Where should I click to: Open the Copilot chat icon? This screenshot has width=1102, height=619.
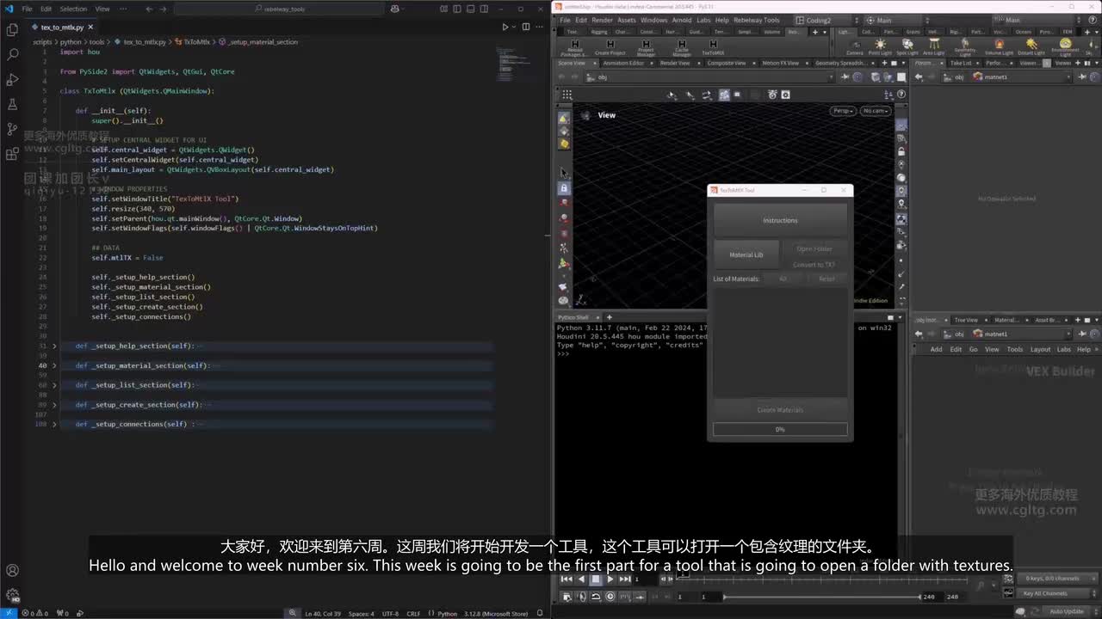395,9
